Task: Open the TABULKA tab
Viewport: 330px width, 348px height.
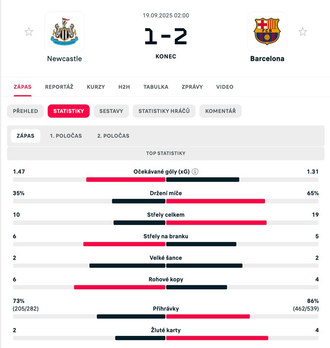Action: pos(156,87)
